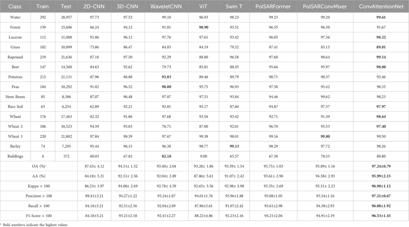409x227 pixels.
Task: Click the Buildings row label
Action: tap(15, 156)
